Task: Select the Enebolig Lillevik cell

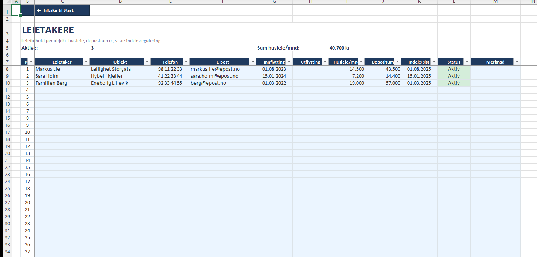Action: (x=120, y=83)
